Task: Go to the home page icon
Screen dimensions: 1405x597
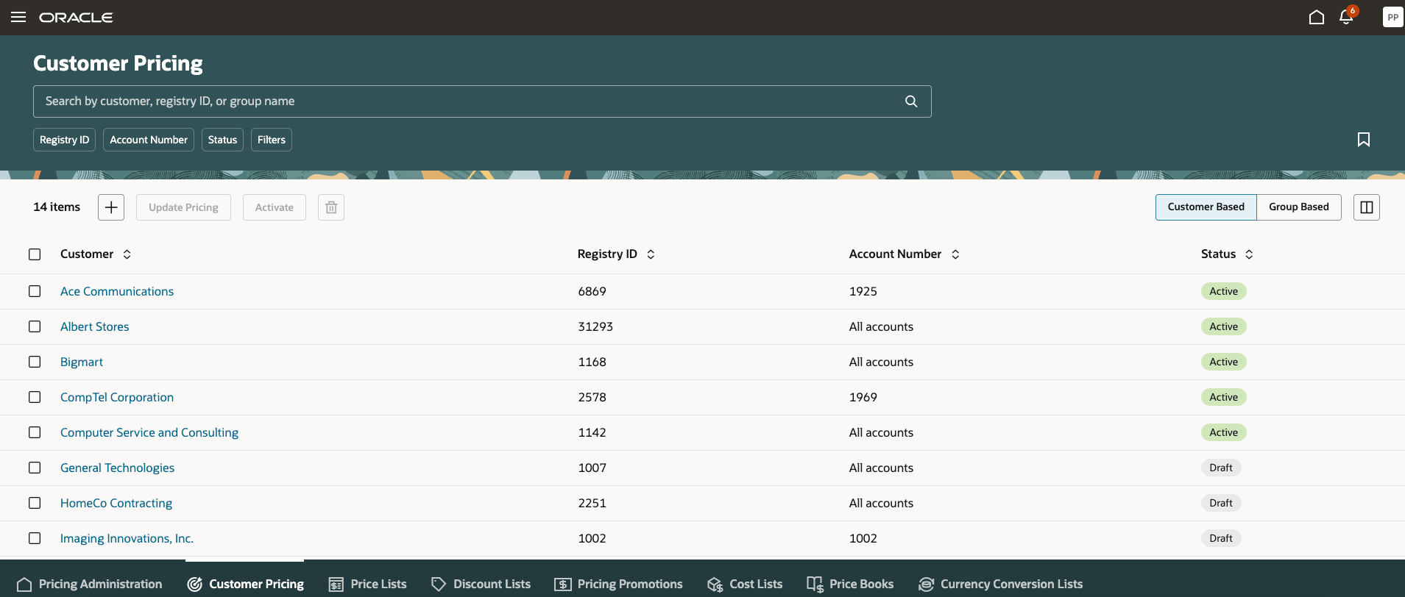Action: click(1317, 17)
